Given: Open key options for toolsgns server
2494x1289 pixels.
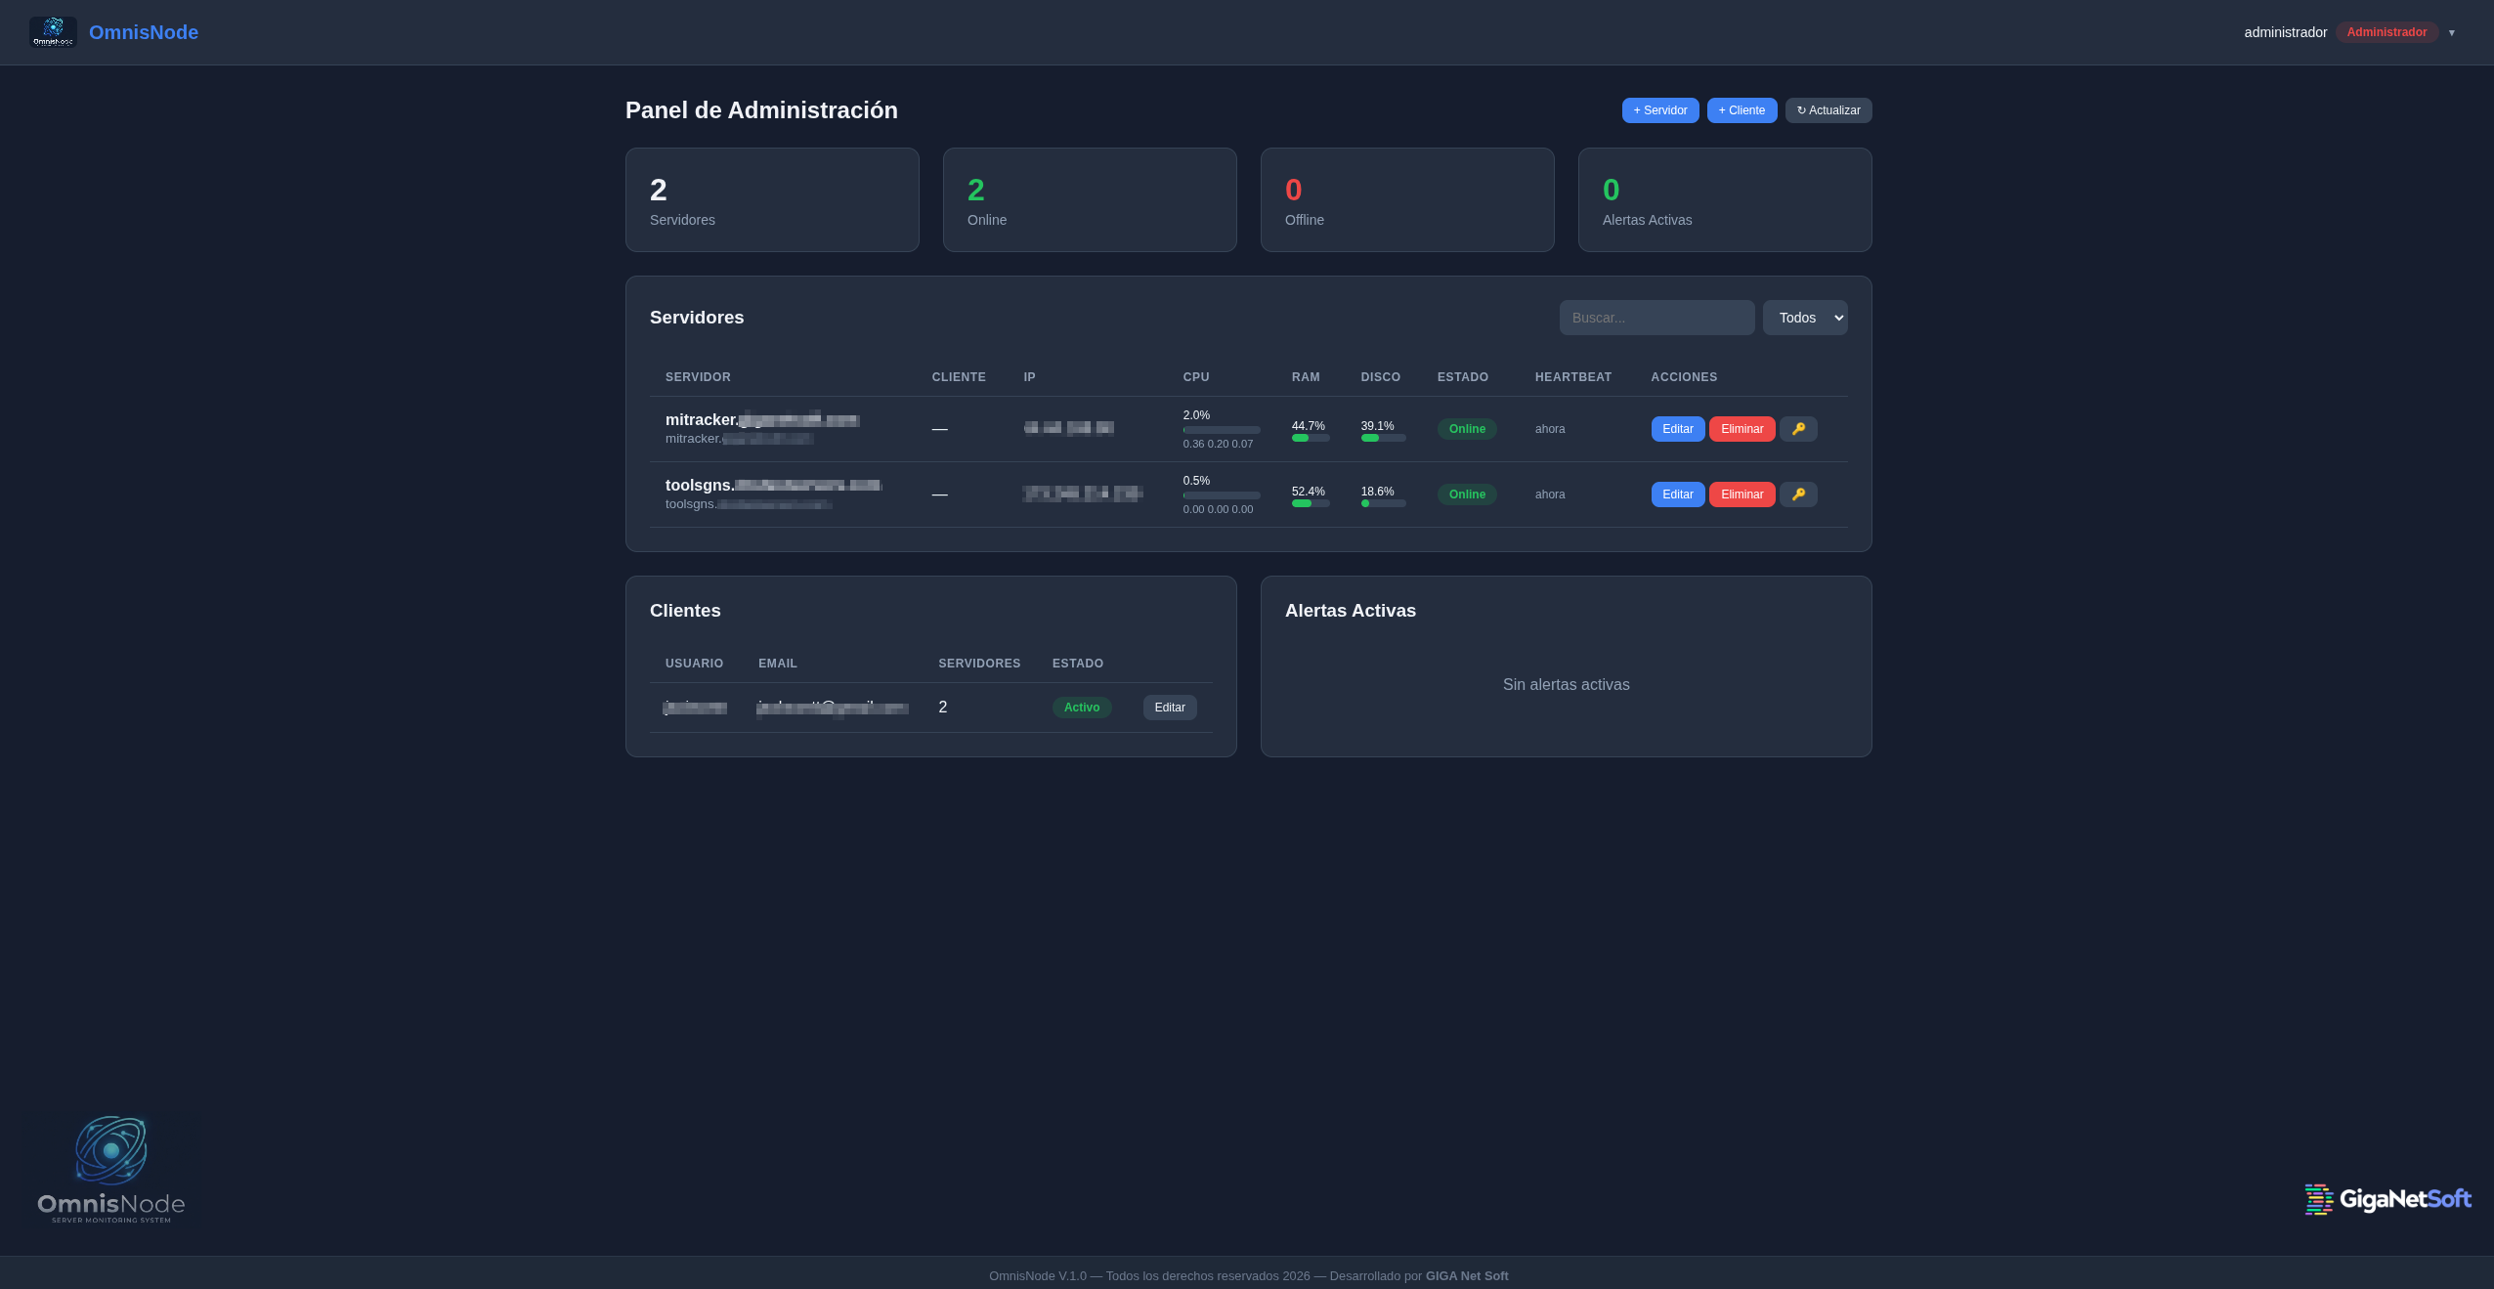Looking at the screenshot, I should tap(1798, 494).
